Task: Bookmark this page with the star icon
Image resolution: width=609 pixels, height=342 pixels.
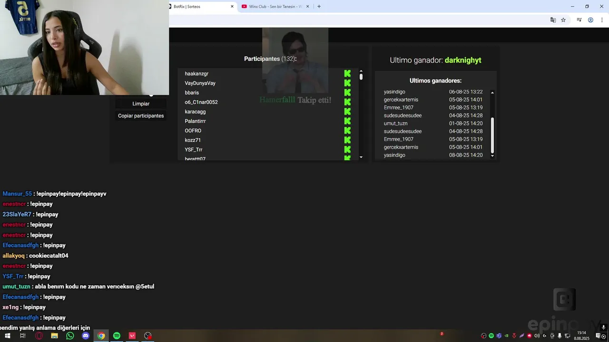Action: coord(563,20)
